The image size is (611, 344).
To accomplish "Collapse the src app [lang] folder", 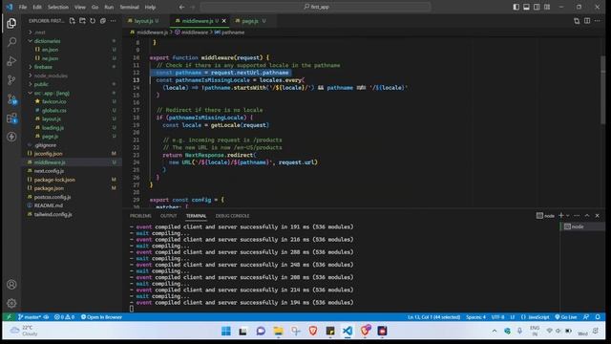I will pyautogui.click(x=73, y=94).
